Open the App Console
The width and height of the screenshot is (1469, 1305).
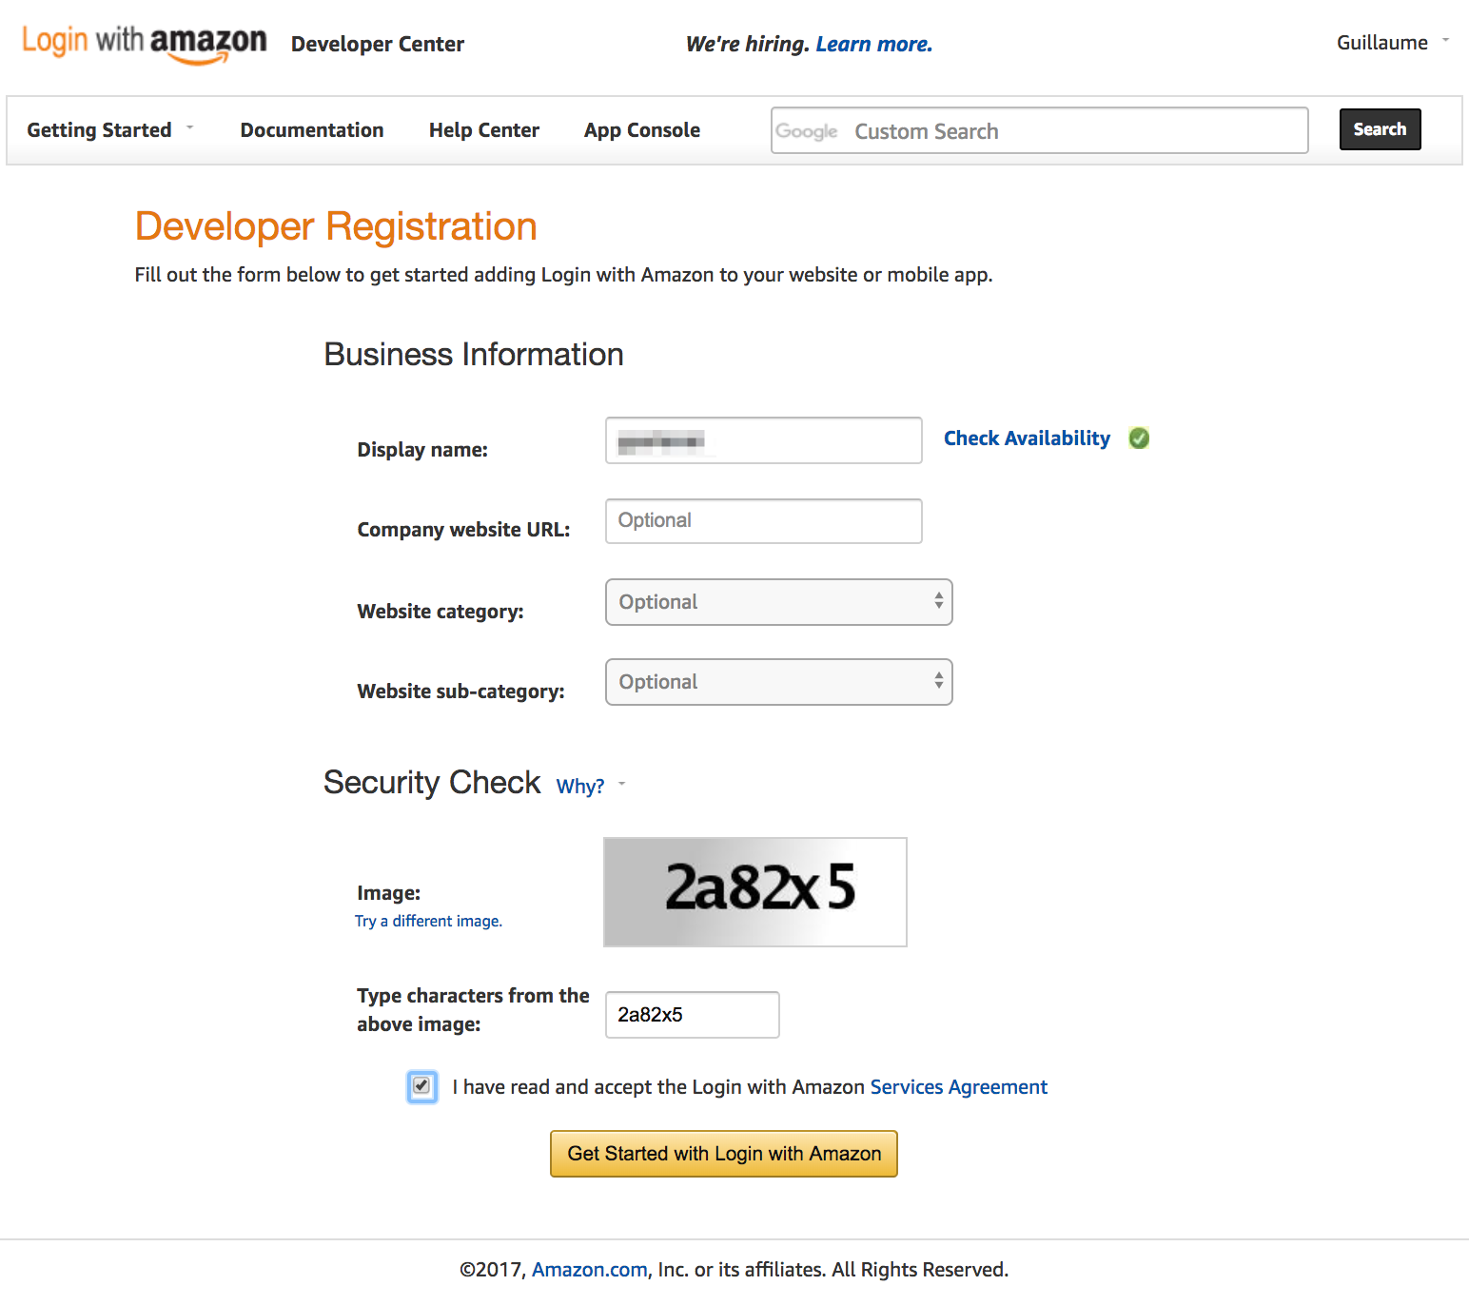(642, 129)
